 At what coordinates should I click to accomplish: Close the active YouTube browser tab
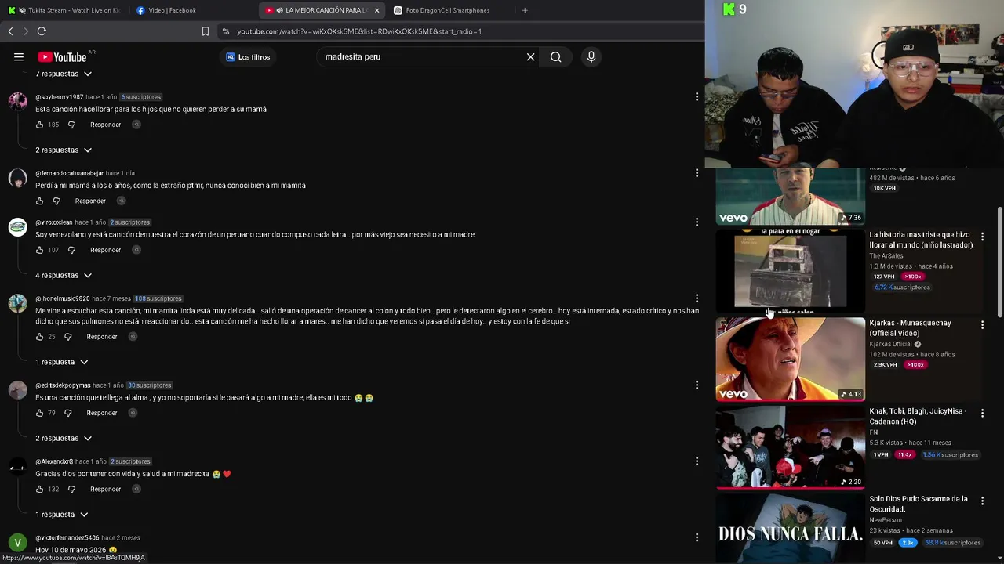[x=376, y=10]
